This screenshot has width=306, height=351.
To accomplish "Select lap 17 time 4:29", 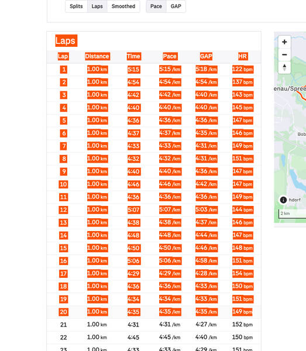I will (x=133, y=274).
